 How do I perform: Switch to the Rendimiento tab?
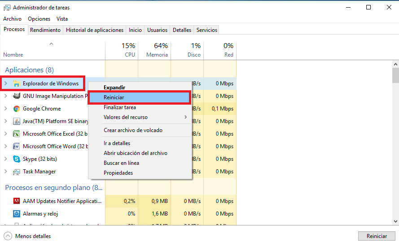[x=45, y=30]
